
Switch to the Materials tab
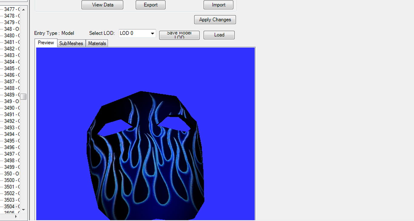pos(97,43)
